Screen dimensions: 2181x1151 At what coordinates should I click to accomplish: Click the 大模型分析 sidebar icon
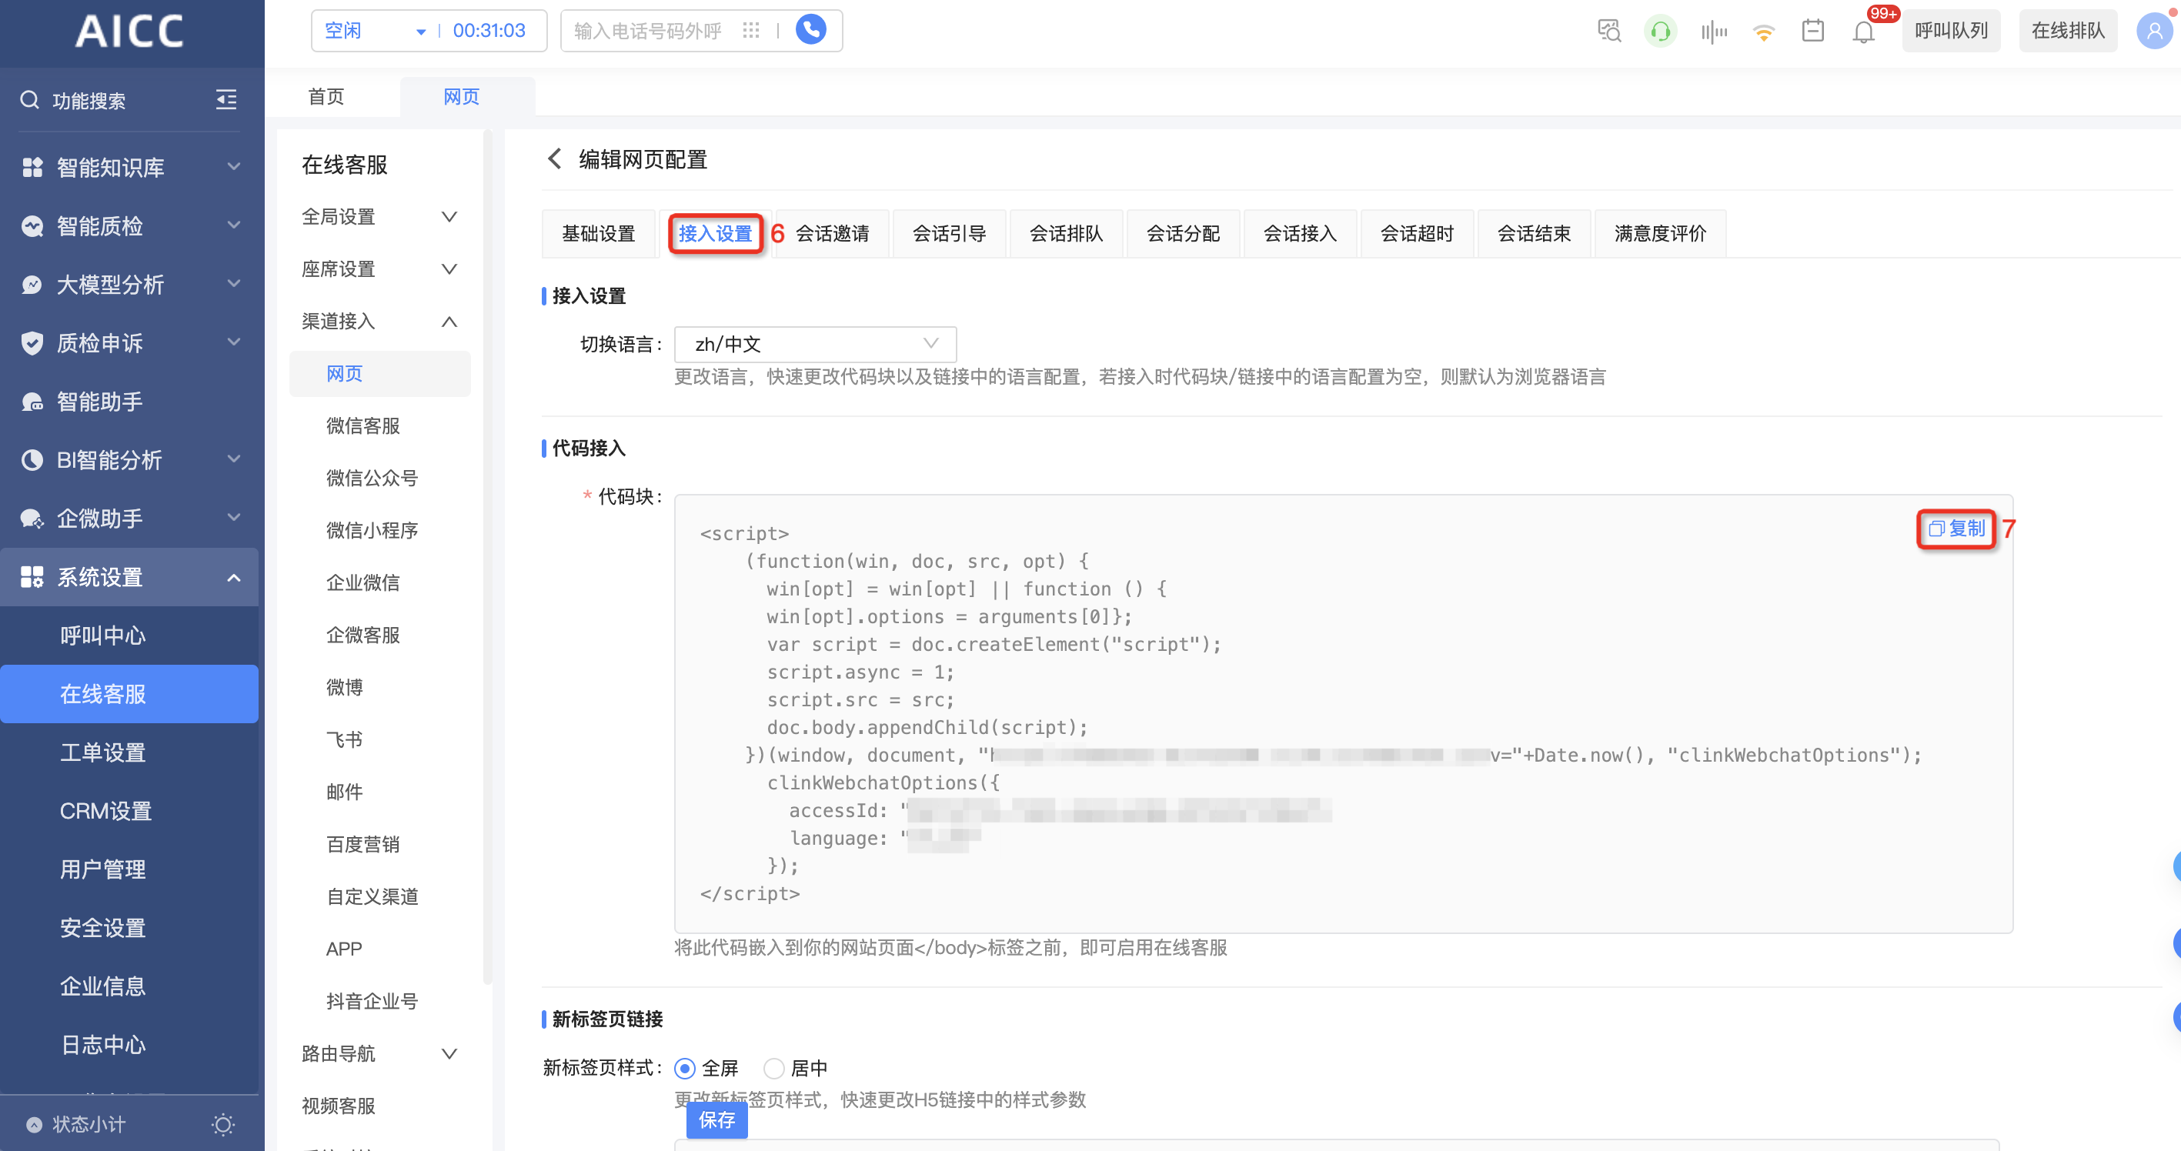pos(32,285)
